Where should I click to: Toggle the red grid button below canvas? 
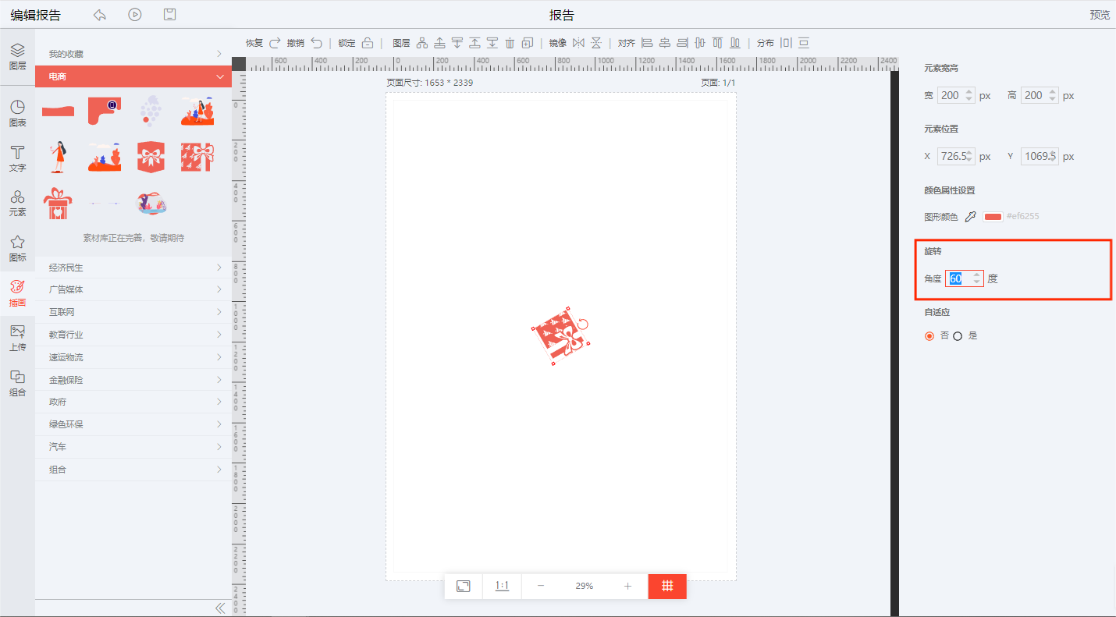667,586
